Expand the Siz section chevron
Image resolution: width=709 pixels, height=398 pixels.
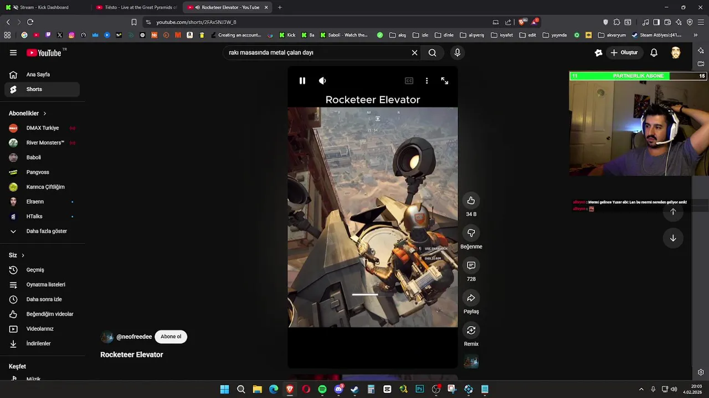[x=23, y=255]
